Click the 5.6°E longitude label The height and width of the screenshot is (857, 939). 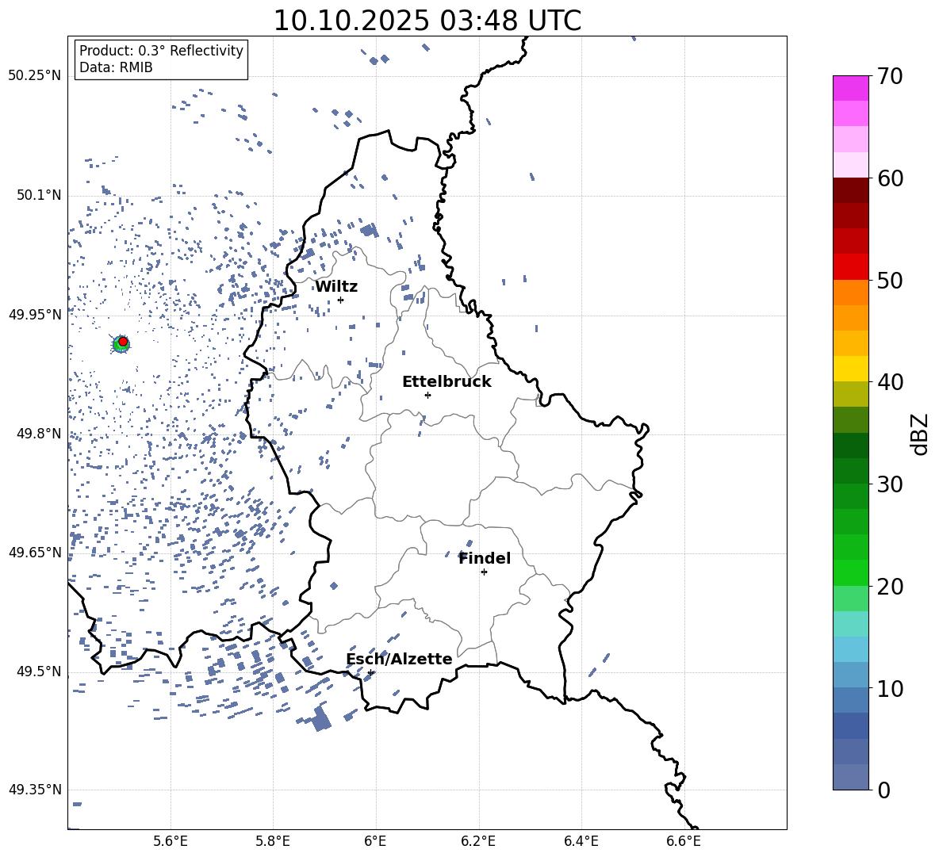[171, 841]
